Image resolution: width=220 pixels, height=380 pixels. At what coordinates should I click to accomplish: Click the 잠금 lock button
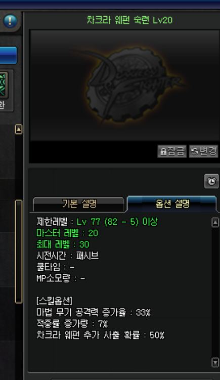coord(172,151)
